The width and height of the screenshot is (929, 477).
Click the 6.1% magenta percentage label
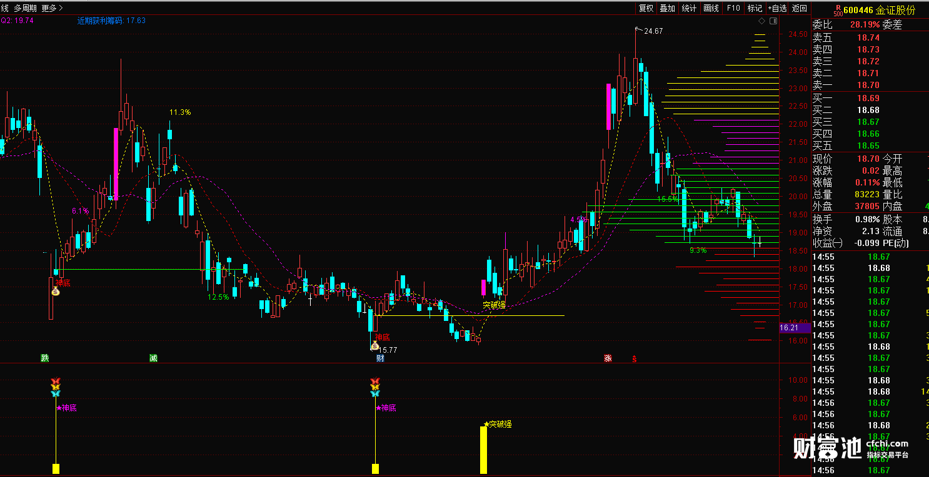point(80,211)
